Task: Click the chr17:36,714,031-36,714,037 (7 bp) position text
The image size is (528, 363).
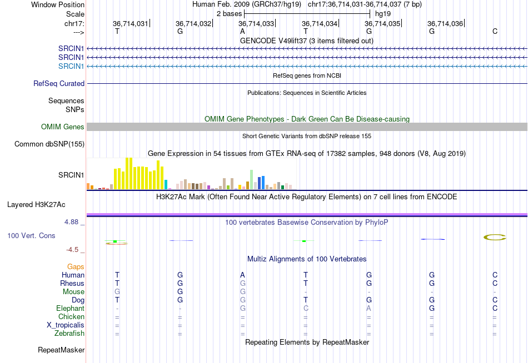Action: (365, 4)
